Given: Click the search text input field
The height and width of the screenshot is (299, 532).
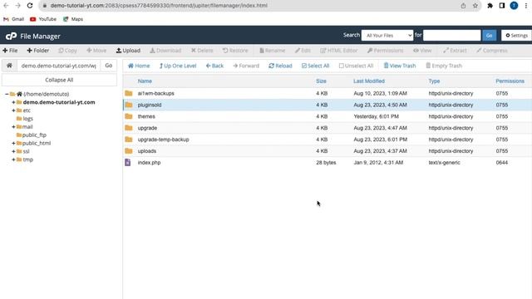Looking at the screenshot, I should click(x=451, y=35).
